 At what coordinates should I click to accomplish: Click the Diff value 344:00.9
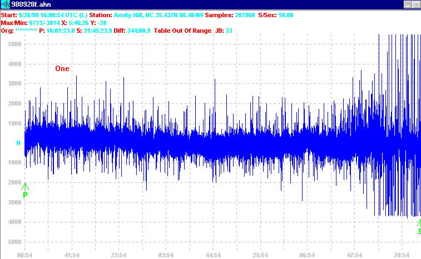click(x=138, y=31)
